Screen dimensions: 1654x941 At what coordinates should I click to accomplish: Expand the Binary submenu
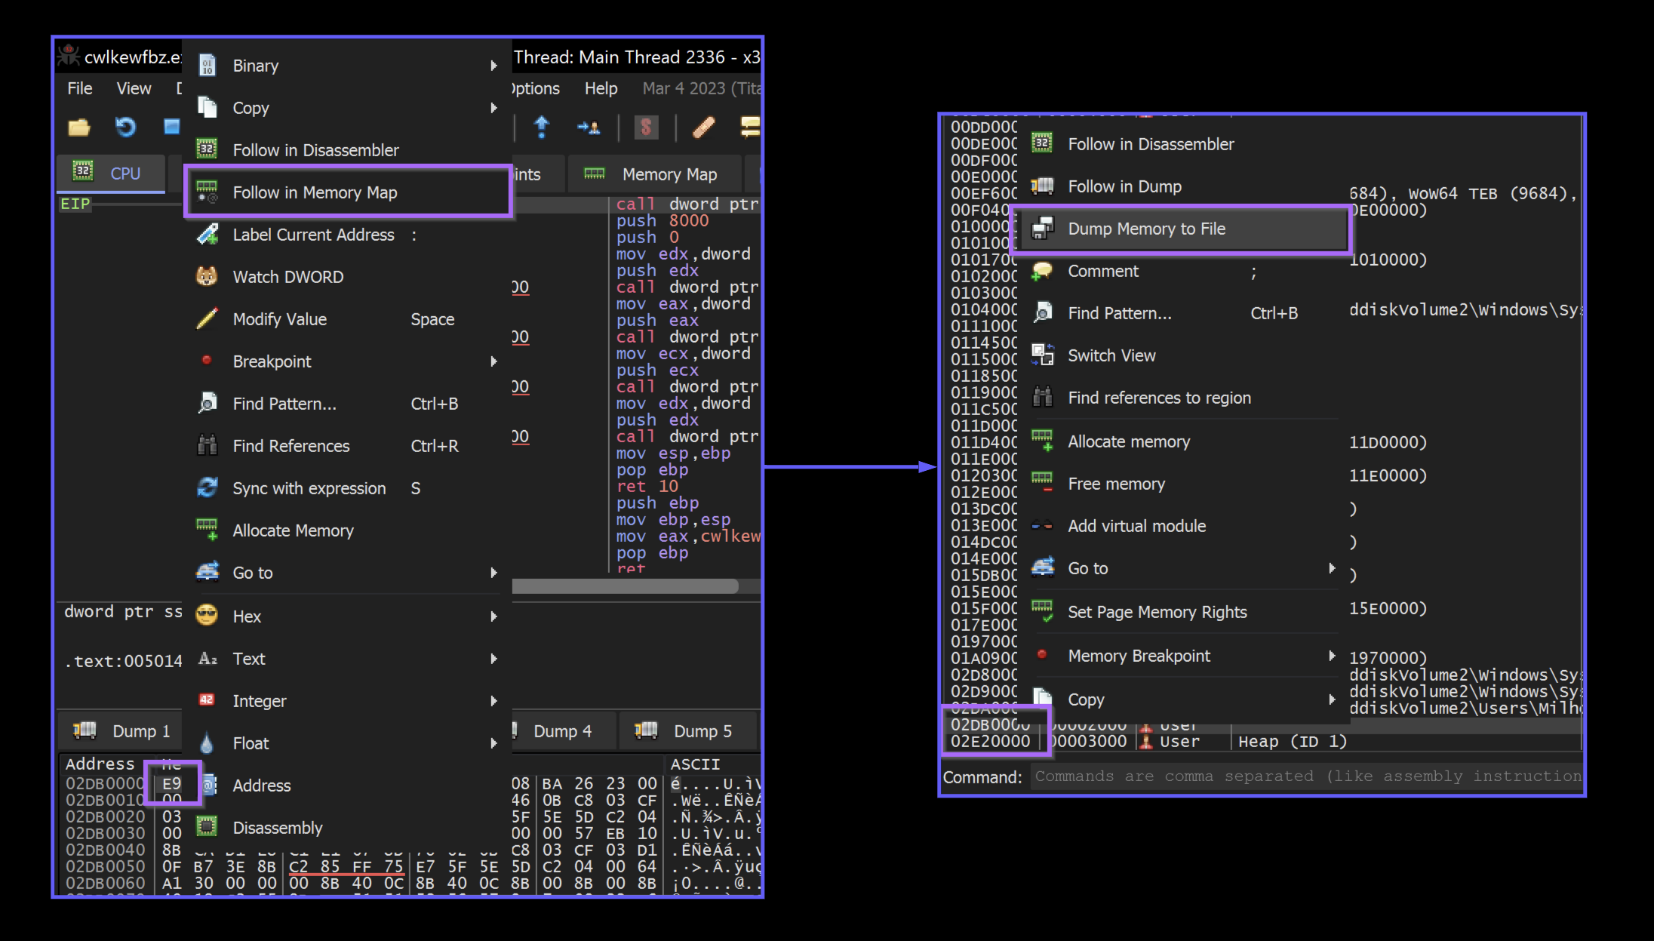tap(493, 66)
